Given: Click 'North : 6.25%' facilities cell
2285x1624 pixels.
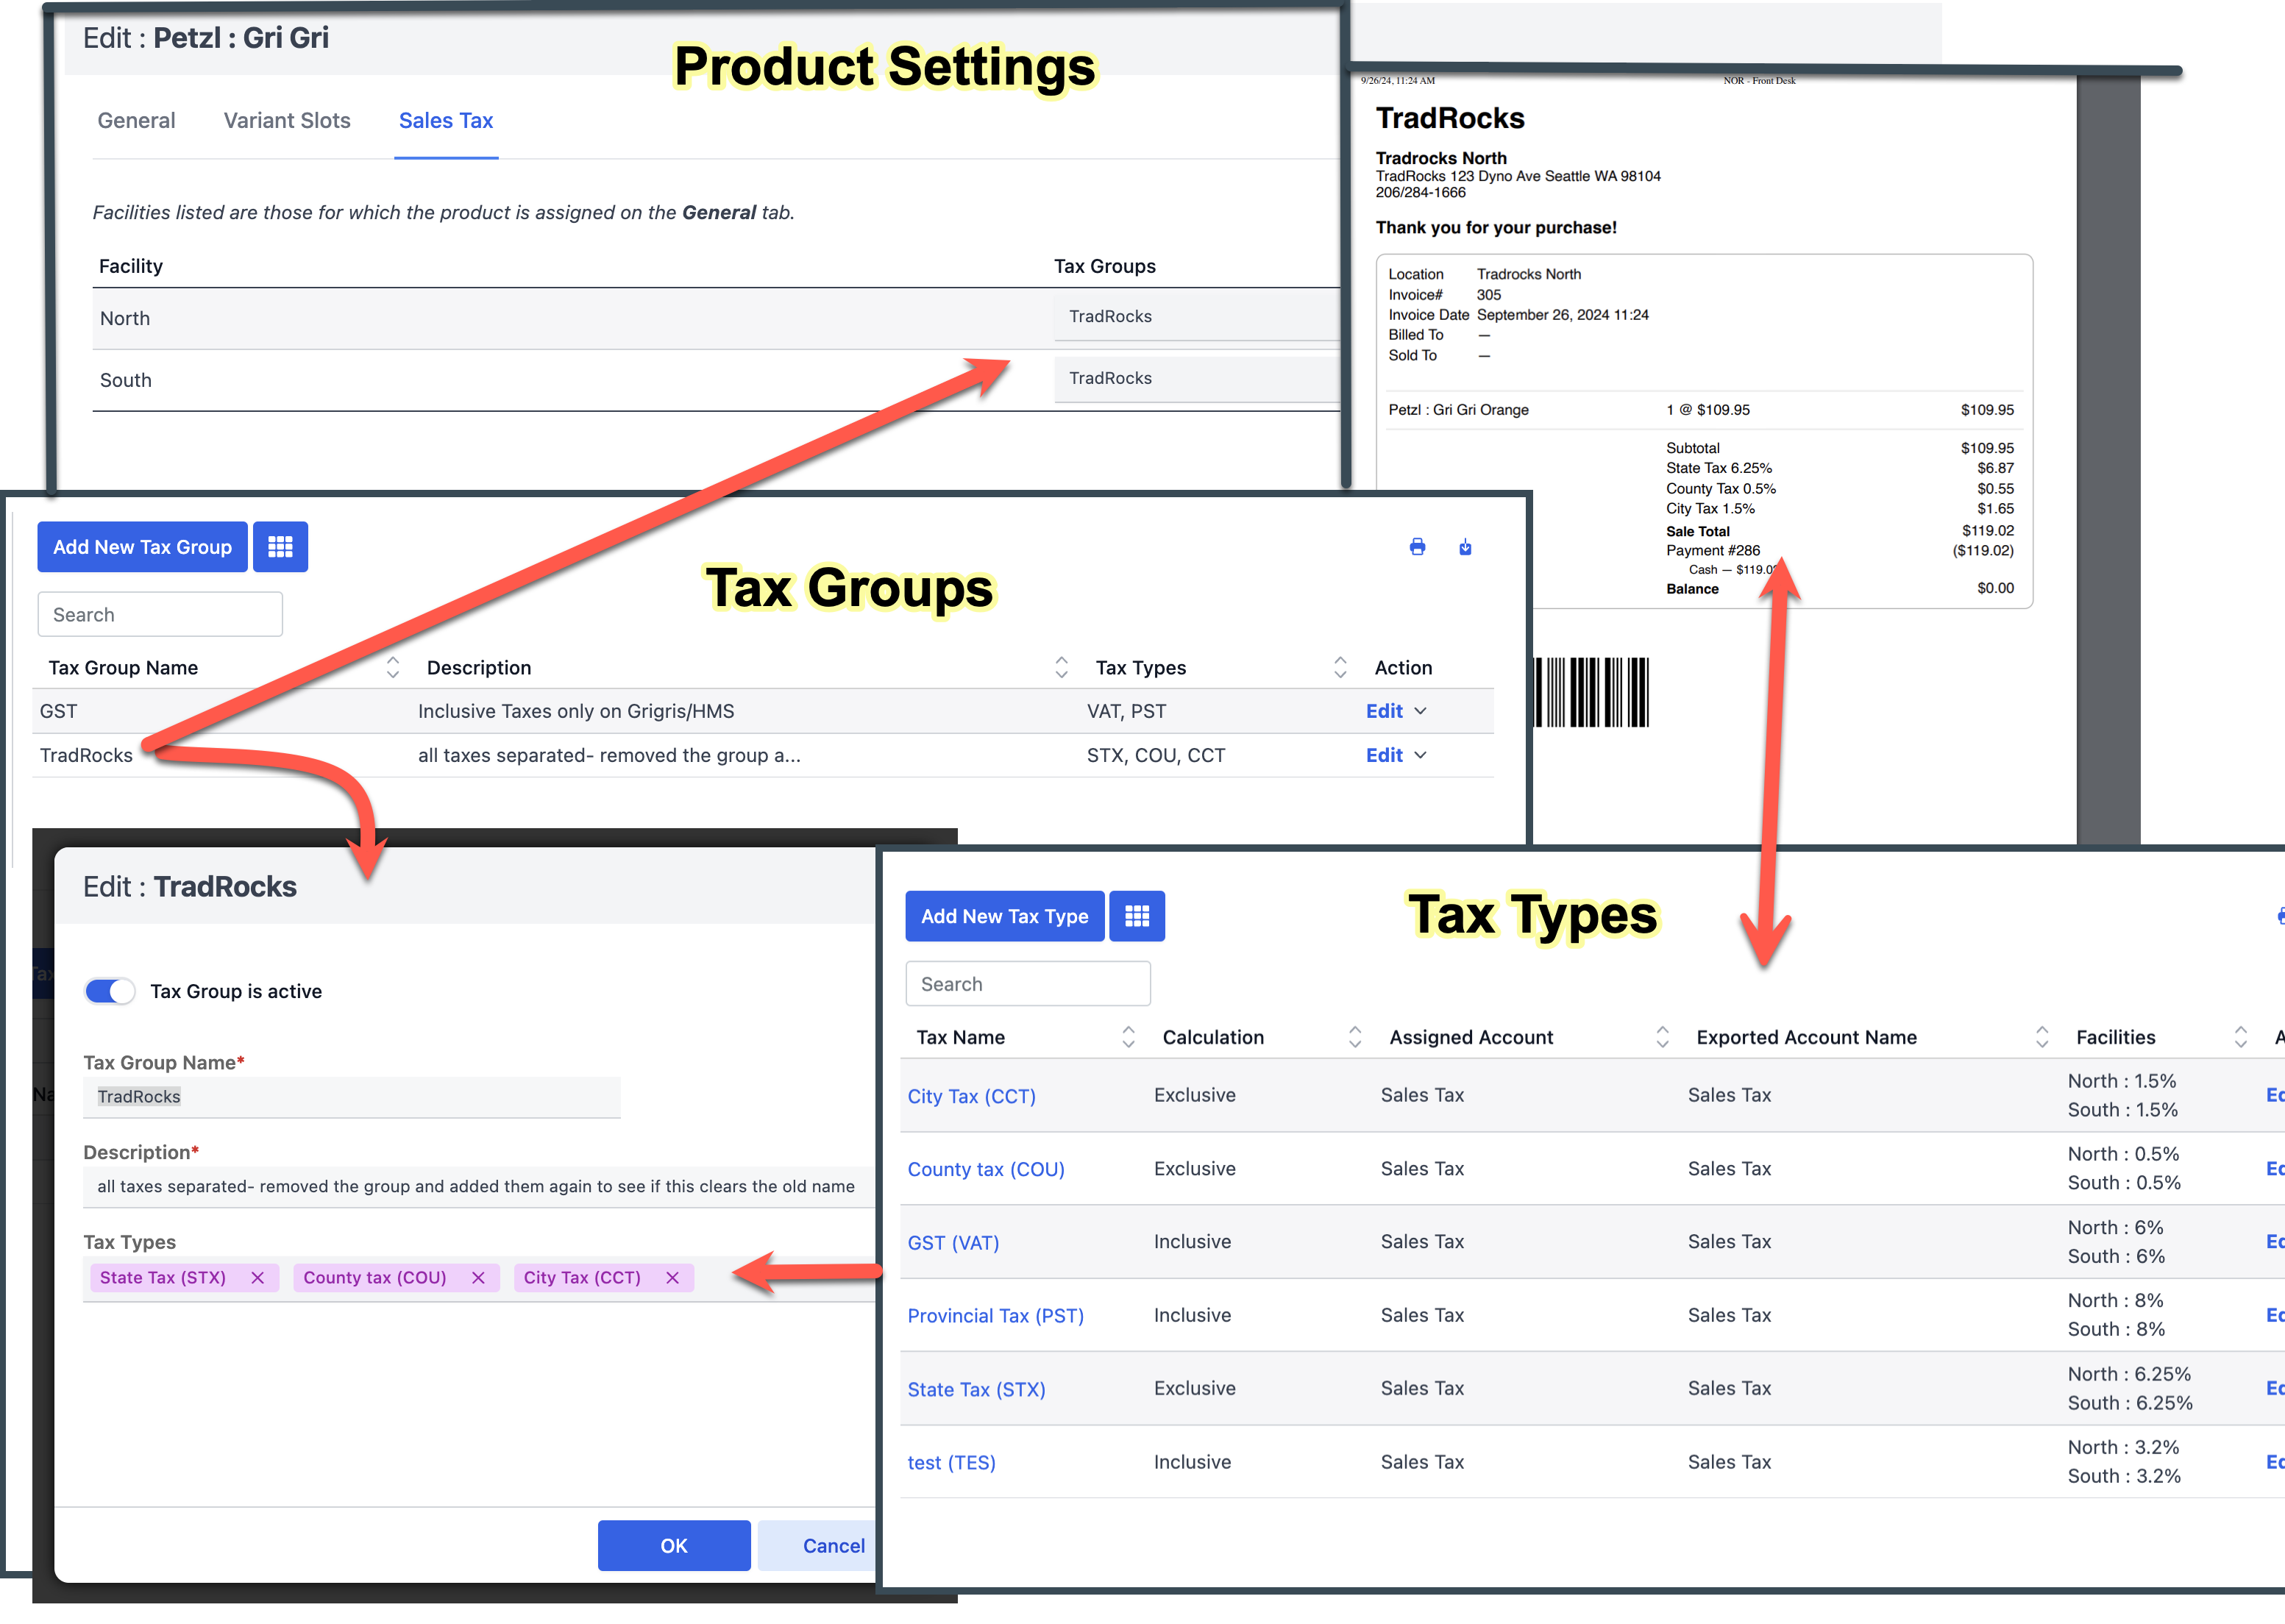Looking at the screenshot, I should pos(2129,1374).
